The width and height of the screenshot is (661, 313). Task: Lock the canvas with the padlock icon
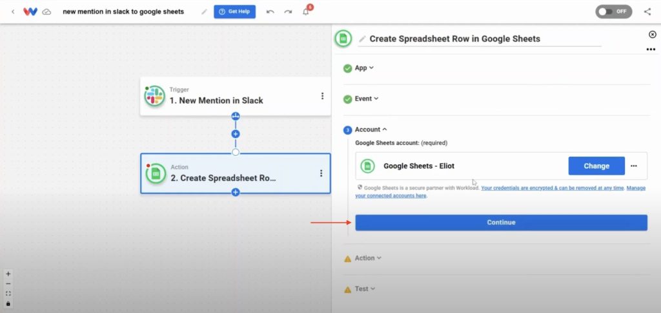tap(8, 303)
